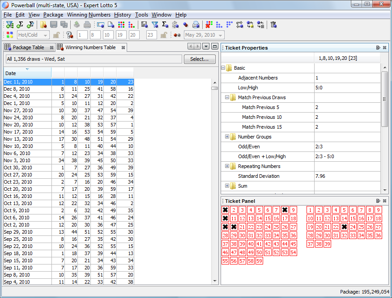Collapse the Match Previous Draws folder
The height and width of the screenshot is (298, 392).
pyautogui.click(x=227, y=97)
